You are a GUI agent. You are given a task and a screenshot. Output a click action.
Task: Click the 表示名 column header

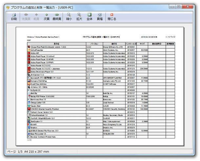click(57, 44)
